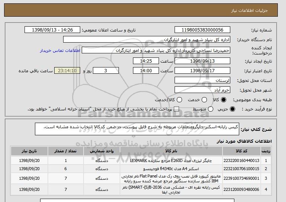Select the کالا radio button

[x=224, y=100]
